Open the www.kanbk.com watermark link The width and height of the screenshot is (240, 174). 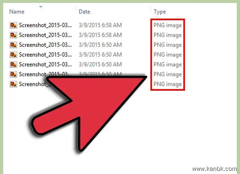click(x=215, y=169)
